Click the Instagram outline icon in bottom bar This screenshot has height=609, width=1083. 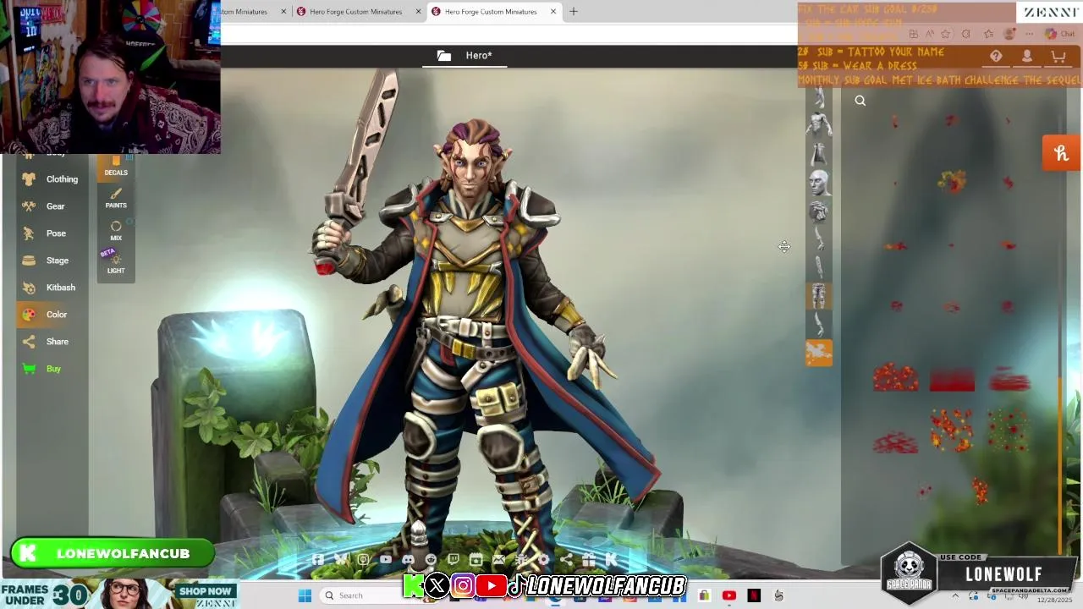pyautogui.click(x=363, y=560)
